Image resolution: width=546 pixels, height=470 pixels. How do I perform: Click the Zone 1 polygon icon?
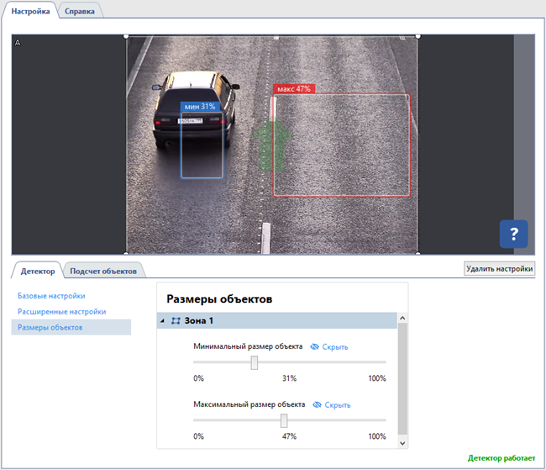point(176,320)
